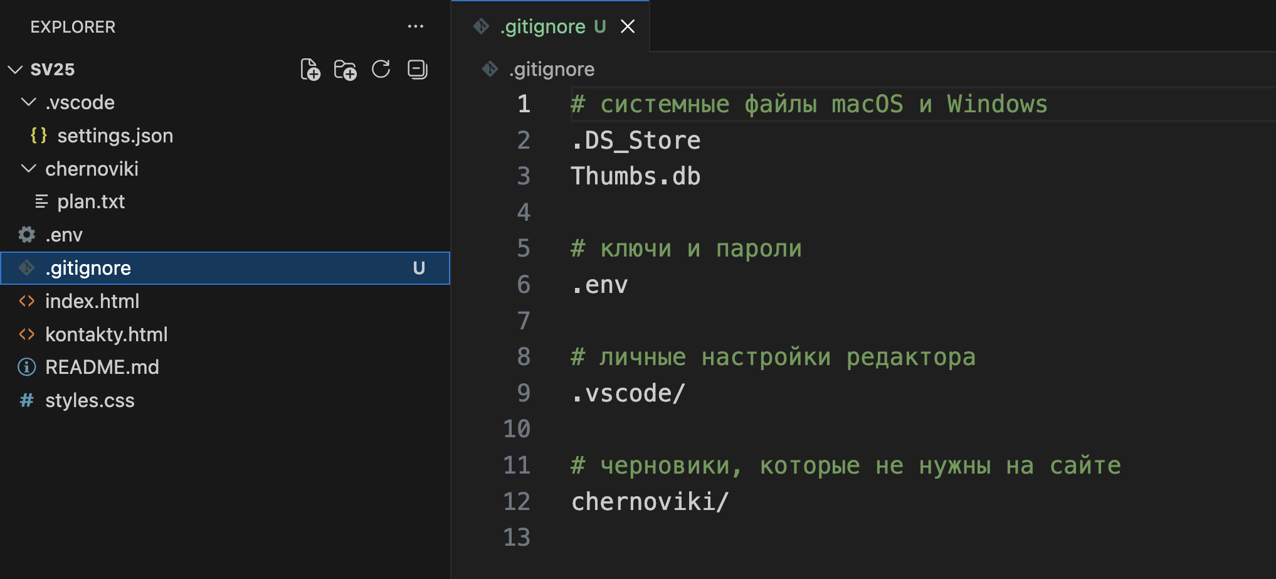Viewport: 1276px width, 579px height.
Task: Select .gitignore in the file tree
Action: point(225,268)
